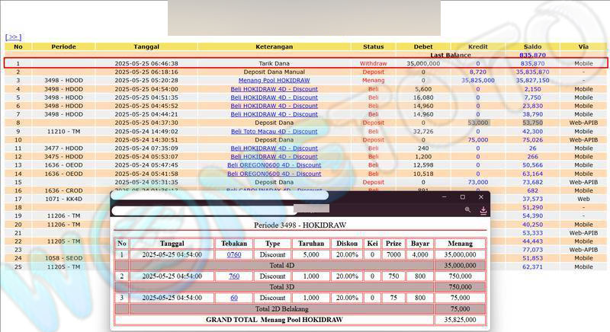Viewport: 610px width, 332px height.
Task: Open Beli OREGON0600 4D link in row 13
Action: pyautogui.click(x=274, y=165)
